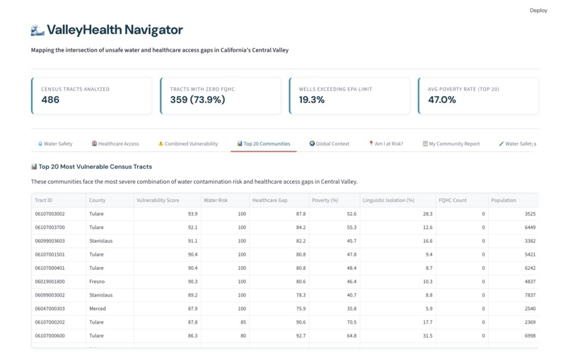
Task: Click the Deploy button
Action: (538, 11)
